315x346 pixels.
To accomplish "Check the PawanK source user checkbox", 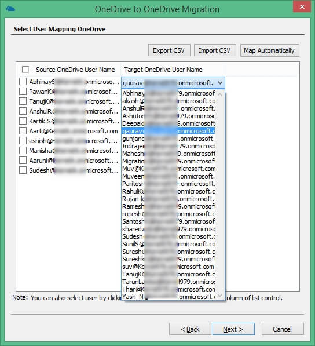I will [x=23, y=92].
